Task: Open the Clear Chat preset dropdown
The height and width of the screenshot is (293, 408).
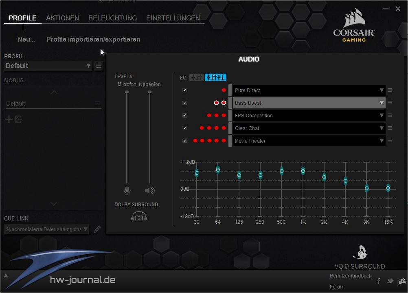Action: [309, 128]
